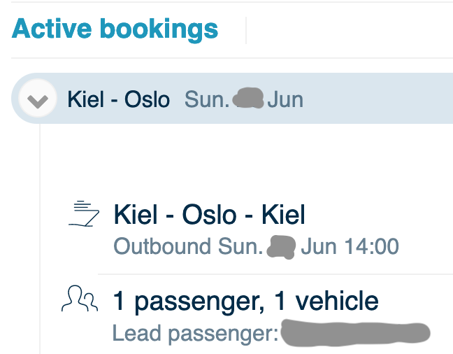Click the divider line below Outbound details

pos(275,274)
